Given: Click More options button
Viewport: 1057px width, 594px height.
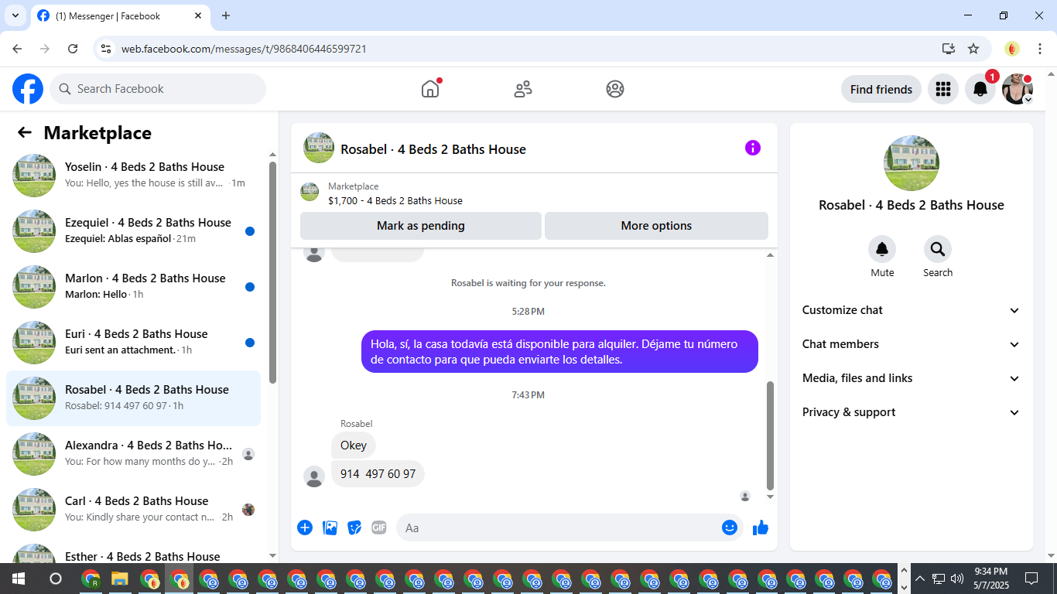Looking at the screenshot, I should point(656,226).
